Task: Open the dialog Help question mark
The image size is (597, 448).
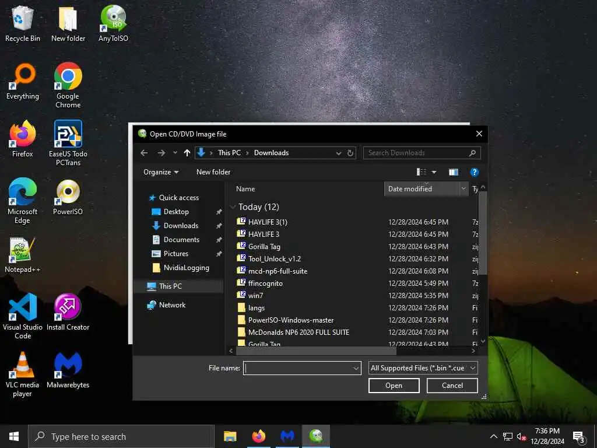Action: pyautogui.click(x=475, y=172)
